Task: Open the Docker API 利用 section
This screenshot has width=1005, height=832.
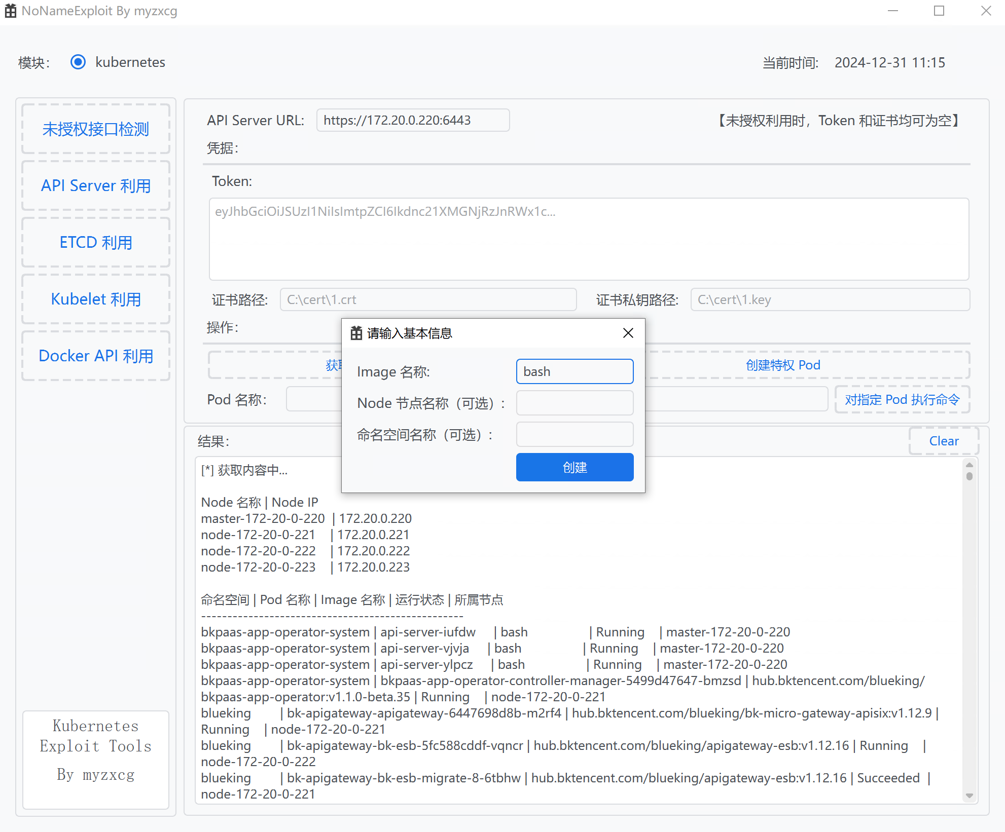Action: 96,356
